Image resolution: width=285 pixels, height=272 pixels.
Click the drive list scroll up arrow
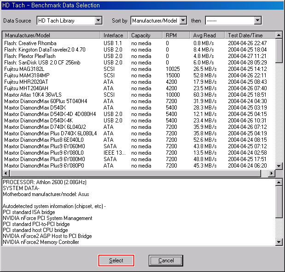coord(279,35)
